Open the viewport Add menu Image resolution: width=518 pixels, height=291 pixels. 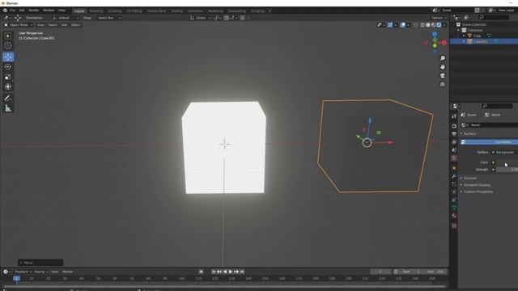coord(64,25)
